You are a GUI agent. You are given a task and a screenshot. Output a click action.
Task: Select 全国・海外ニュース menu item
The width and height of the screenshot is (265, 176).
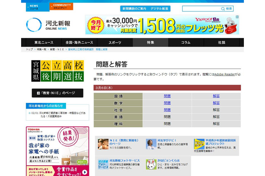tap(79, 43)
